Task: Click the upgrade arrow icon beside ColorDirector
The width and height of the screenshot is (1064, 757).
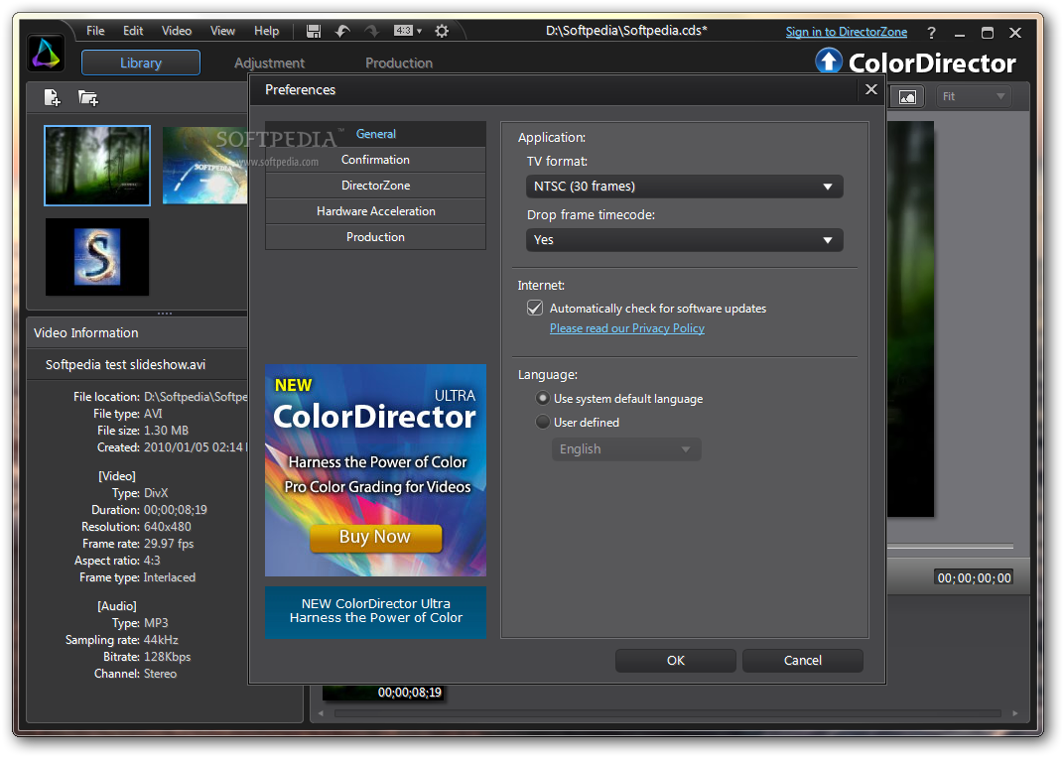Action: point(829,62)
